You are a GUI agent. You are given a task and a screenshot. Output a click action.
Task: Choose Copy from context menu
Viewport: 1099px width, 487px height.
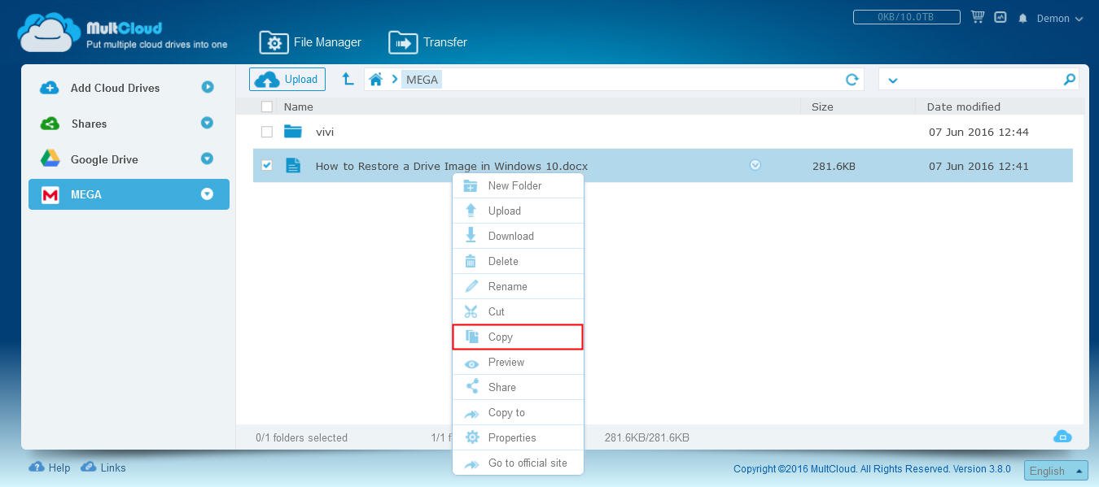point(518,337)
